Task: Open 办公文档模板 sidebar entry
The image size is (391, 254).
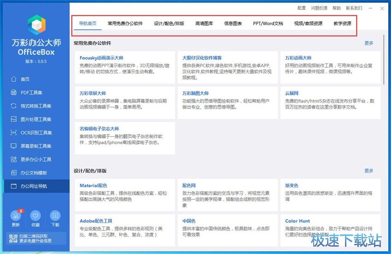Action: (37, 173)
